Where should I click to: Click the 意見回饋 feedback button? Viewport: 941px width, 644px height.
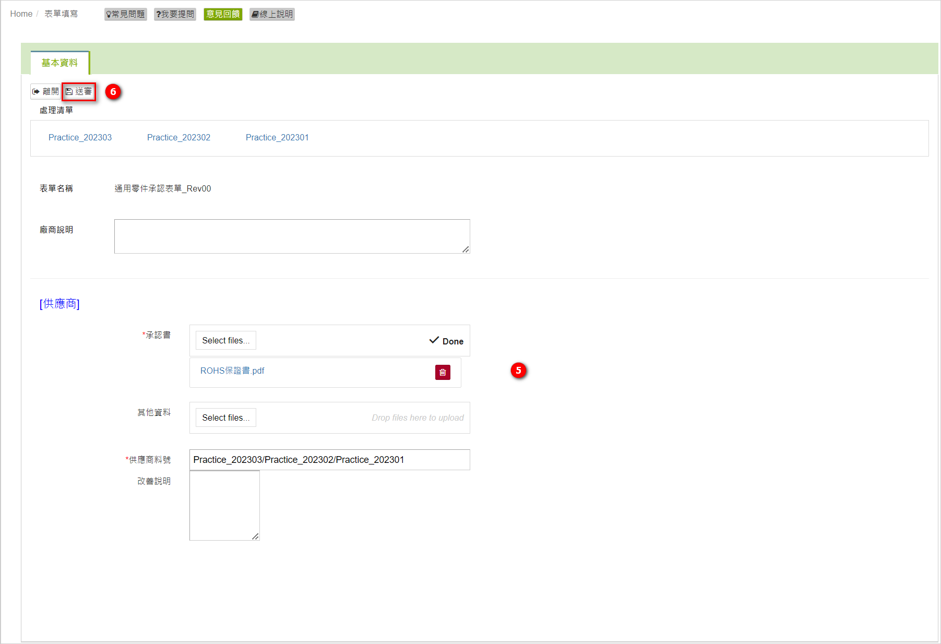tap(223, 14)
